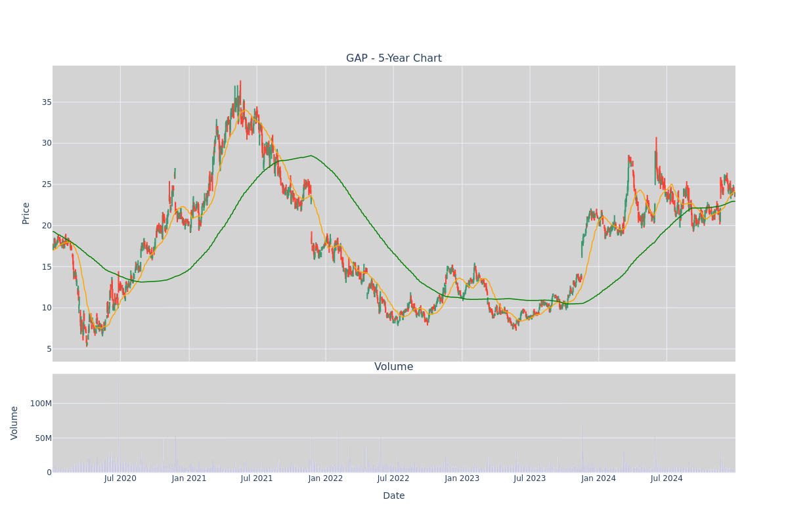
Task: Click the price axis value 10
Action: point(47,308)
